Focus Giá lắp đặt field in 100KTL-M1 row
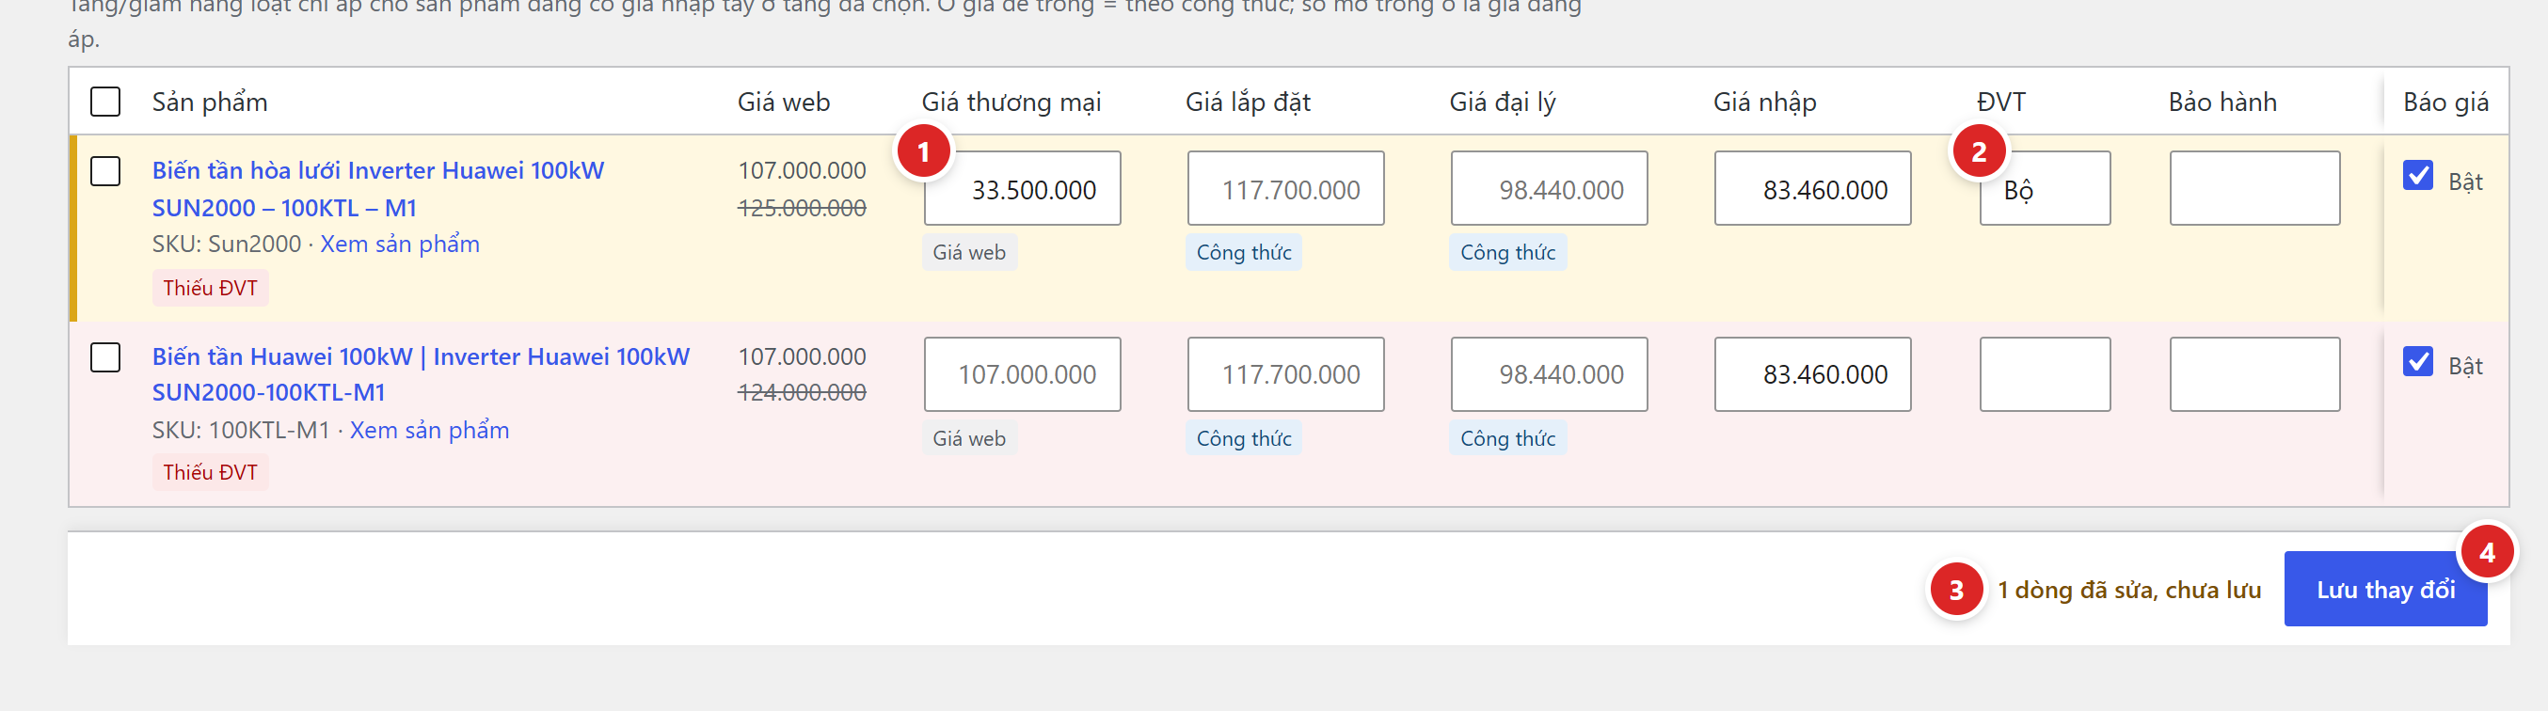 click(1285, 373)
